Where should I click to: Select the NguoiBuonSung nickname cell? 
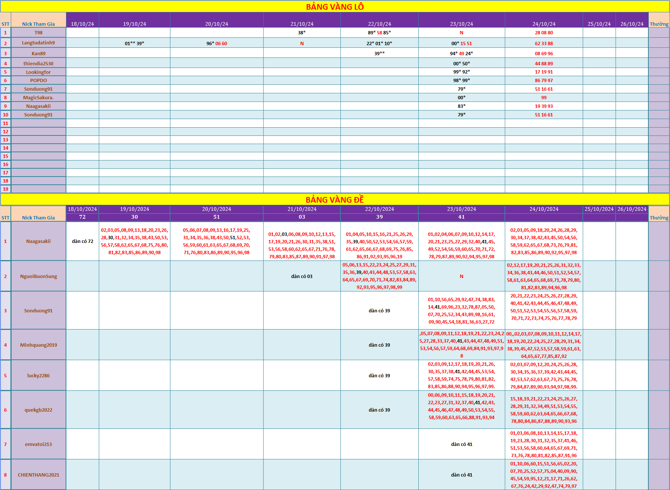tap(38, 276)
